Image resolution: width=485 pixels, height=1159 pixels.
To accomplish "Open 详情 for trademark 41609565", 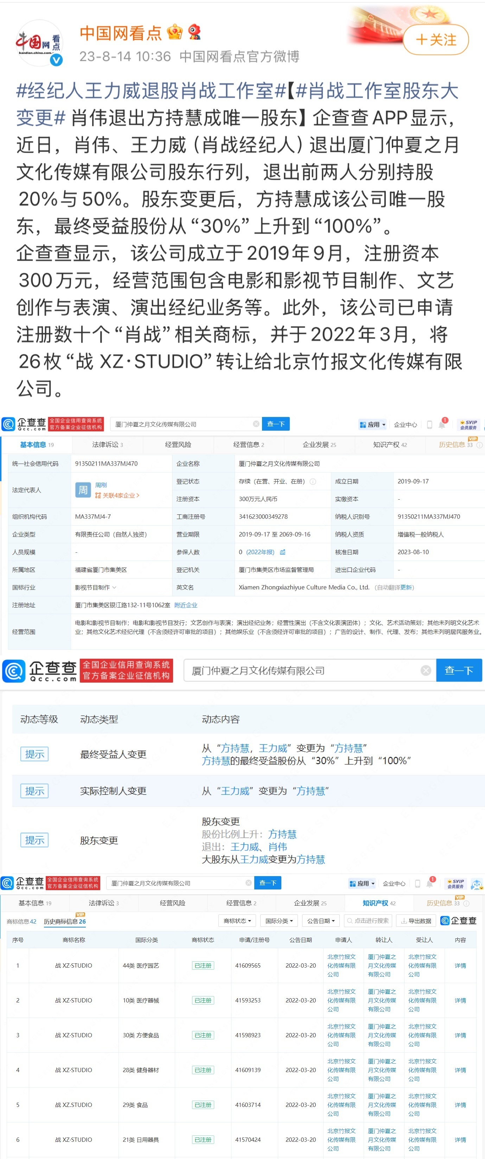I will click(460, 965).
